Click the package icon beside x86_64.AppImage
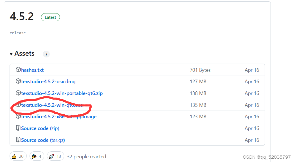 18,116
